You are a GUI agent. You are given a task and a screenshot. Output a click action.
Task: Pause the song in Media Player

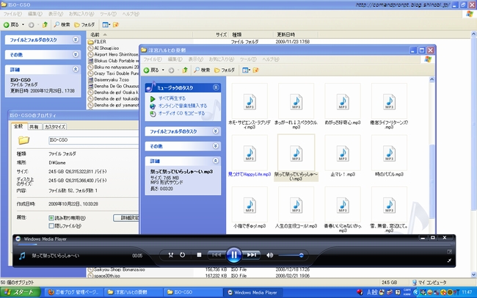pyautogui.click(x=233, y=255)
